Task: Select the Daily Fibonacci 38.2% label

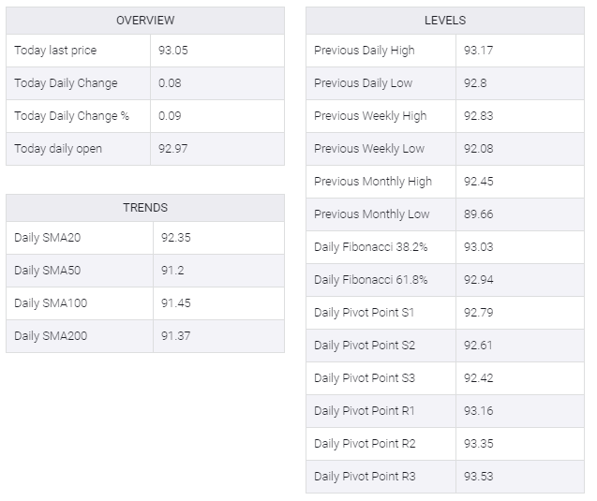Action: pyautogui.click(x=371, y=247)
